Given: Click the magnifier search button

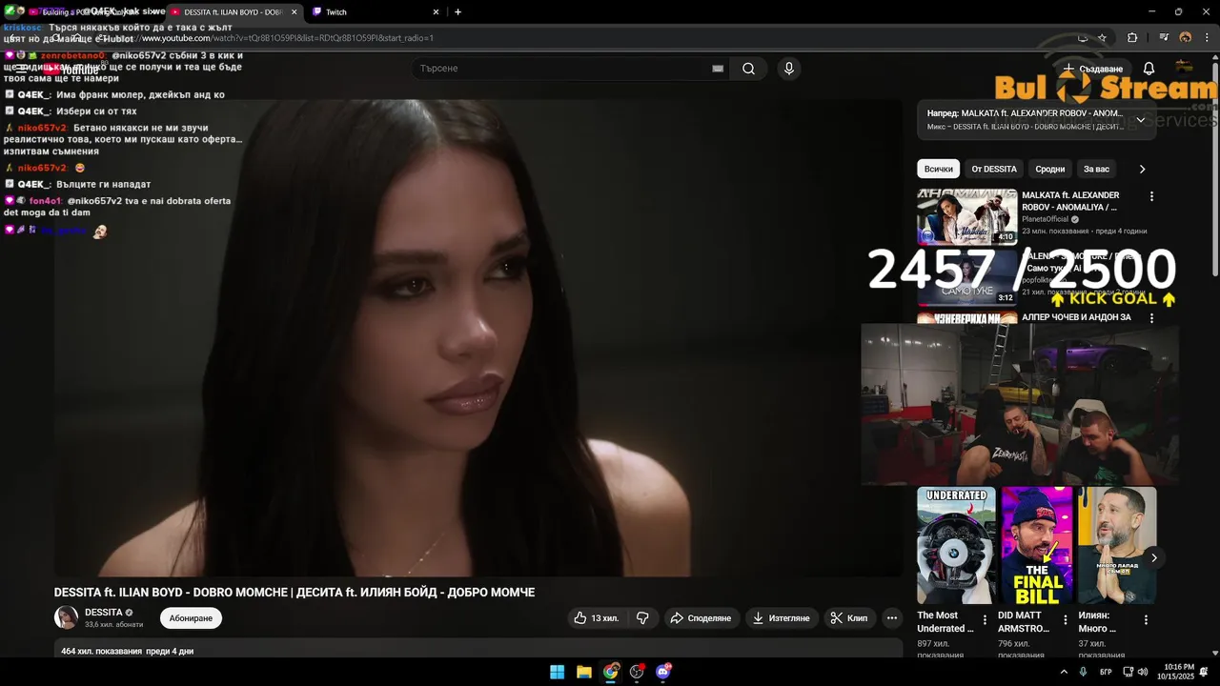Looking at the screenshot, I should coord(748,69).
